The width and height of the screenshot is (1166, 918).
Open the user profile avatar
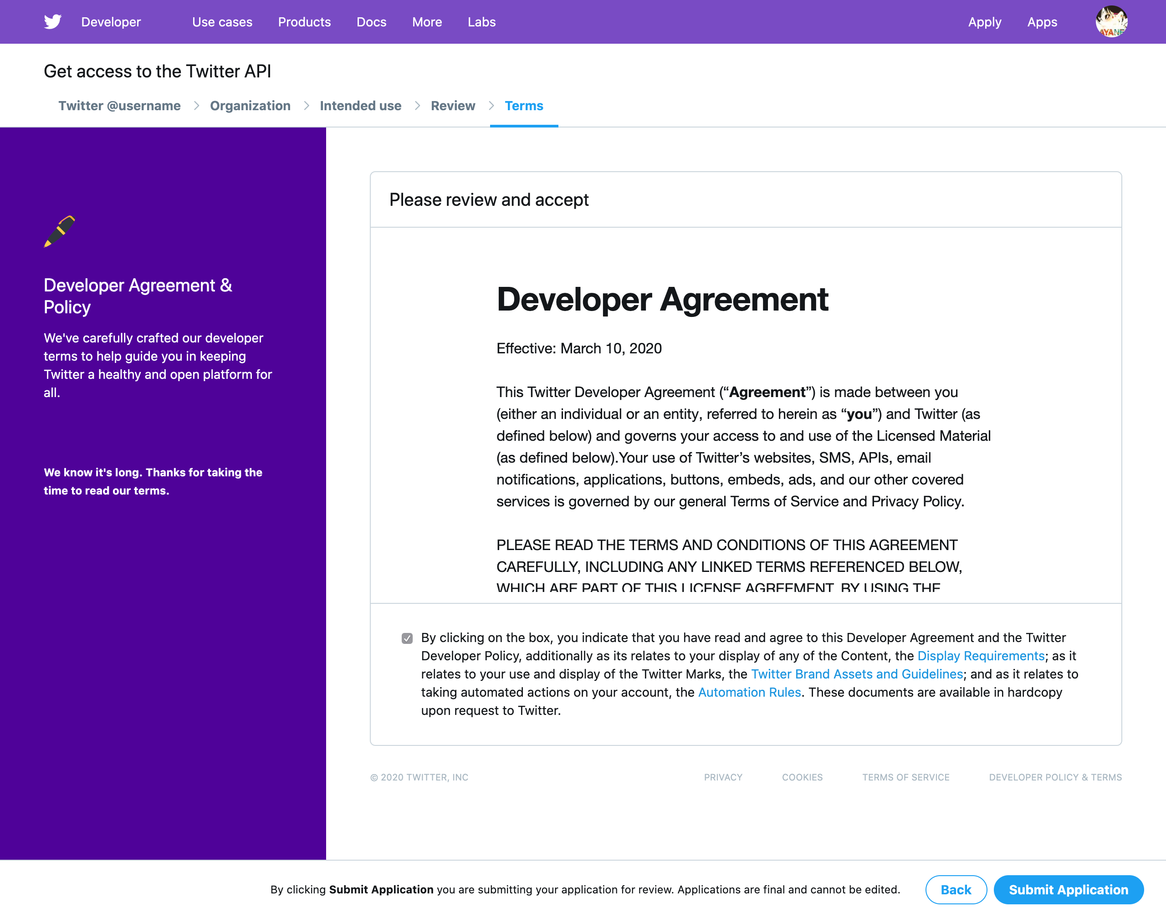tap(1111, 21)
